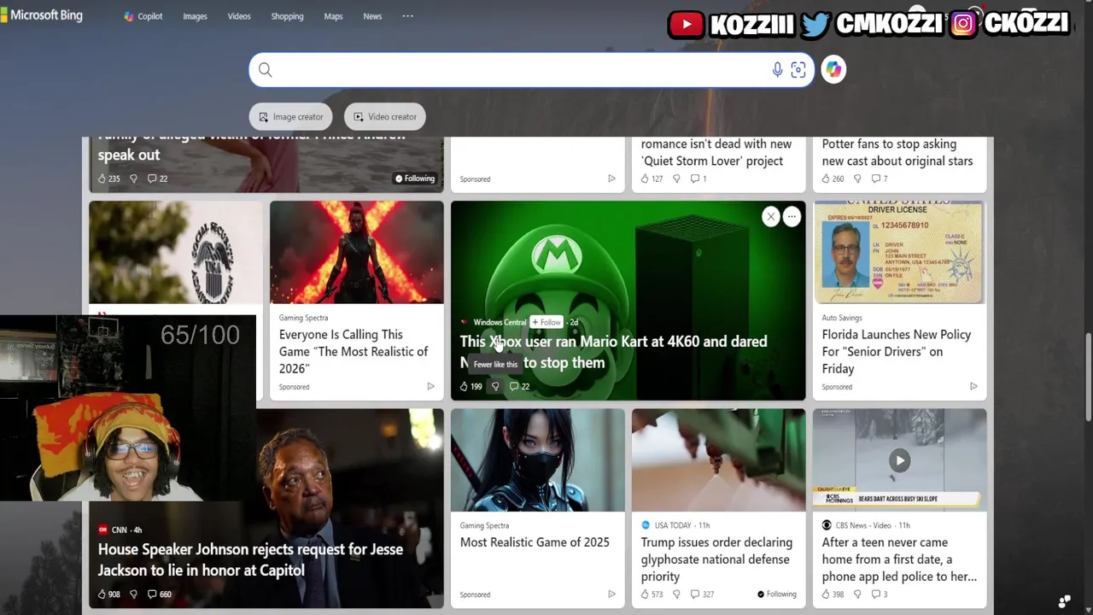Like the Jesse Jackson story with 908 likes

(108, 594)
